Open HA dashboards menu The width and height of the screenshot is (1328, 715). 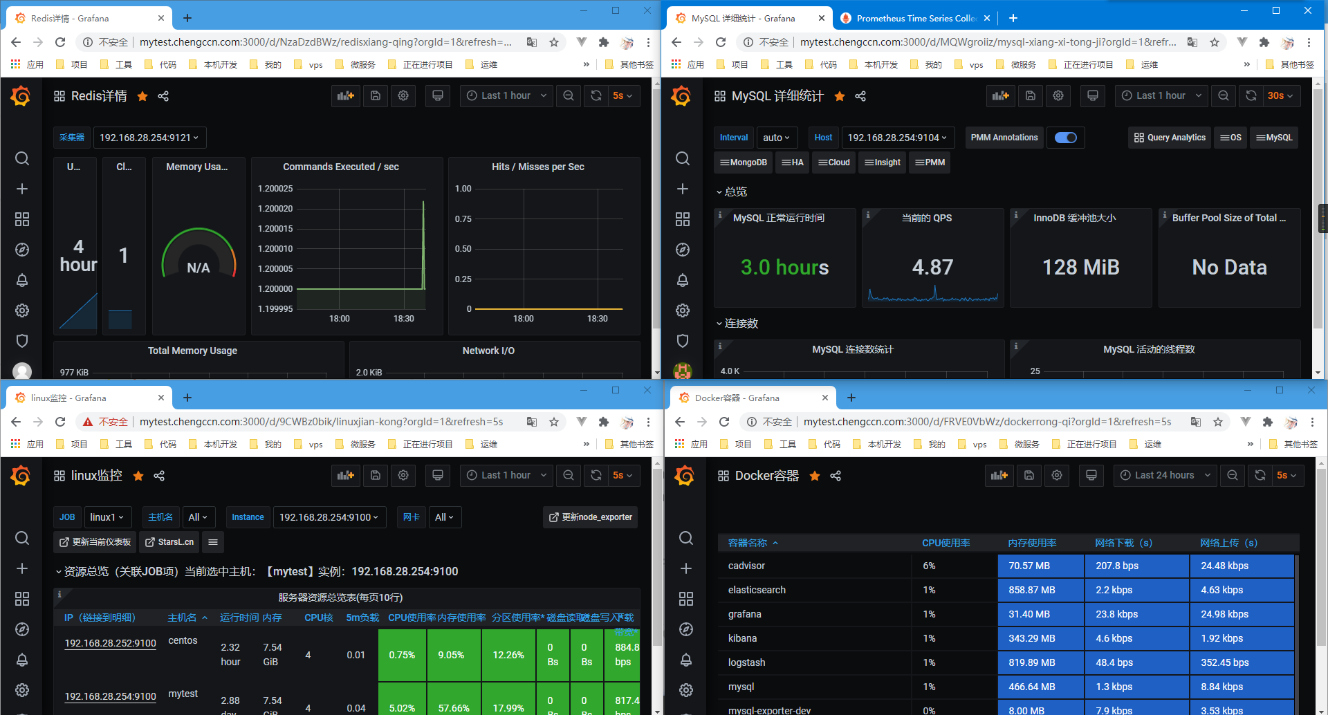(793, 162)
